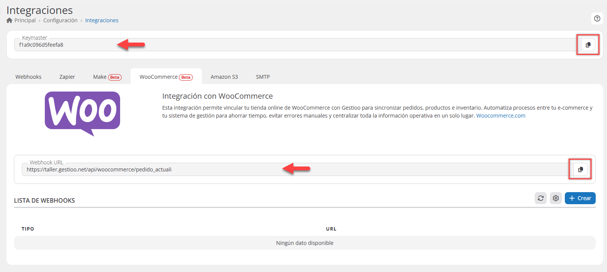Select the WooCommerce tab
This screenshot has width=607, height=272.
coord(166,77)
